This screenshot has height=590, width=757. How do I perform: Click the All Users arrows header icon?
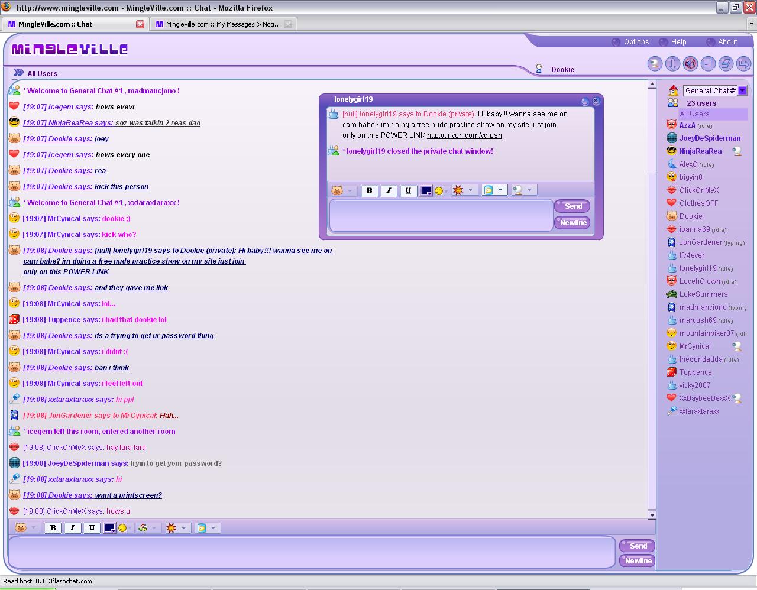[19, 73]
